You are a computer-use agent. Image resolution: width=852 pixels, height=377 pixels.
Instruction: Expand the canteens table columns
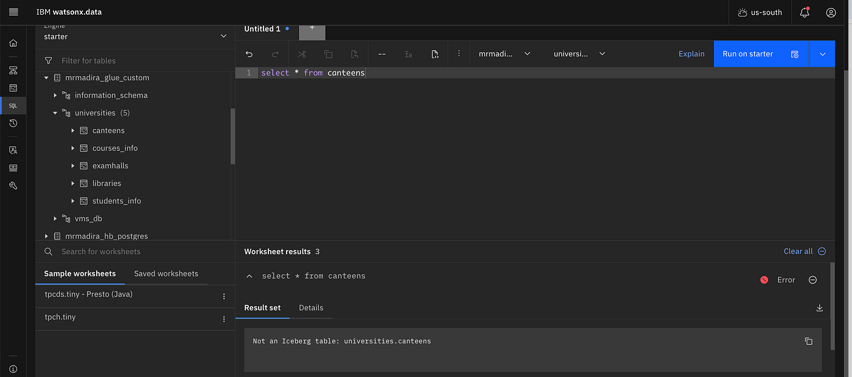coord(73,131)
